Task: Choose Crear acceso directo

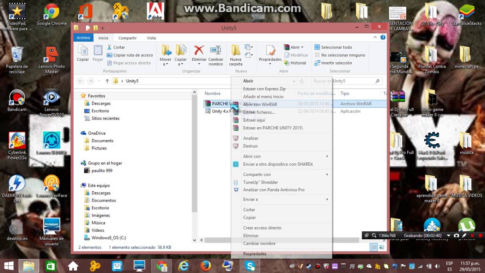Action: tap(282, 228)
